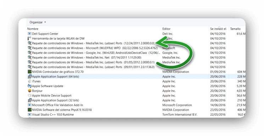Select Apple Application Support (64 bits) name
Screen dimensions: 264x136
[x=56, y=76]
